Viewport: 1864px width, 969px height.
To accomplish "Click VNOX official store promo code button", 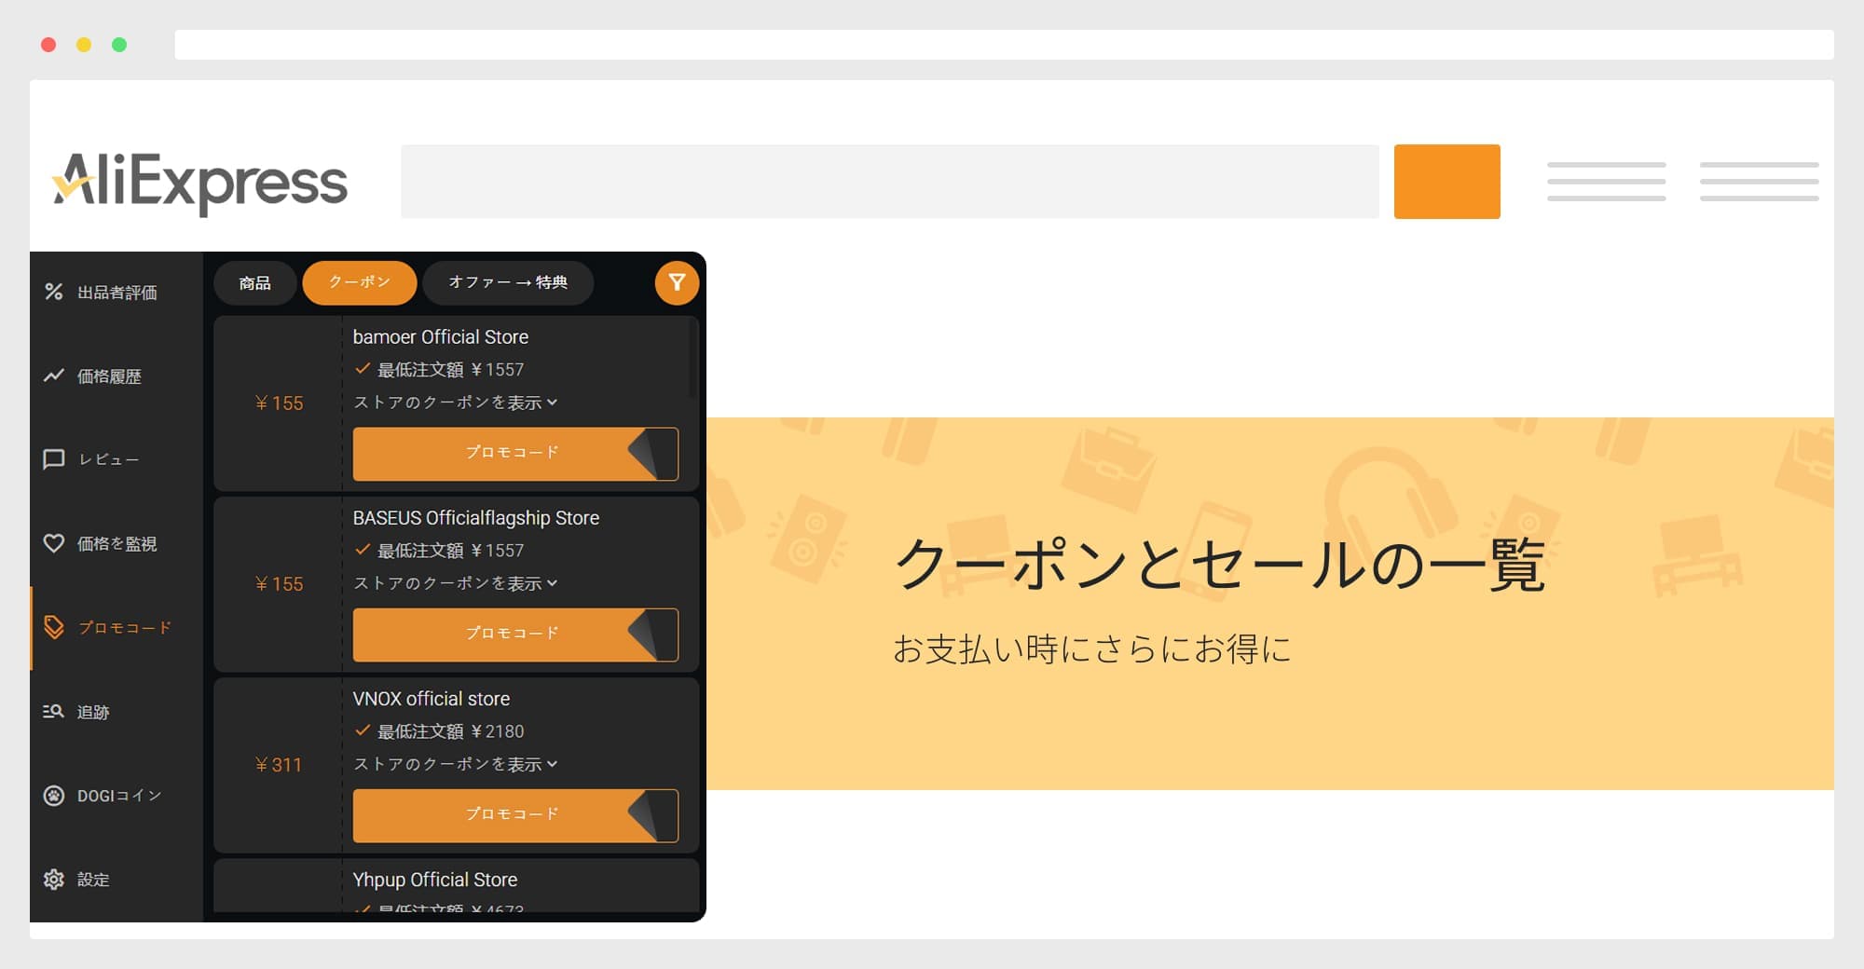I will 515,815.
